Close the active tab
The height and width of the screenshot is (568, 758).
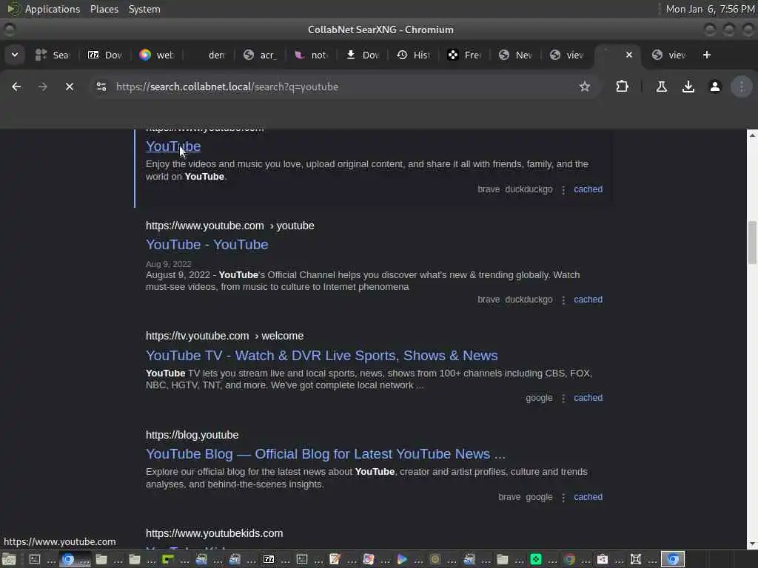point(629,55)
